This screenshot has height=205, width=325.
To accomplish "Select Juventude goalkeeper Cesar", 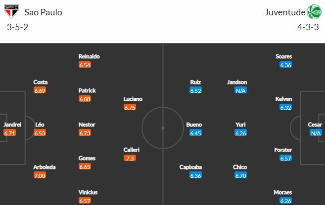I will [x=315, y=124].
